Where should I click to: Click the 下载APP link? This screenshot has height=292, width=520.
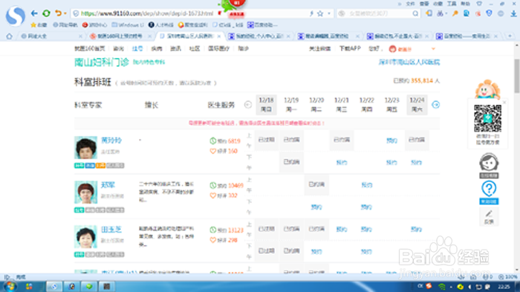click(x=350, y=48)
